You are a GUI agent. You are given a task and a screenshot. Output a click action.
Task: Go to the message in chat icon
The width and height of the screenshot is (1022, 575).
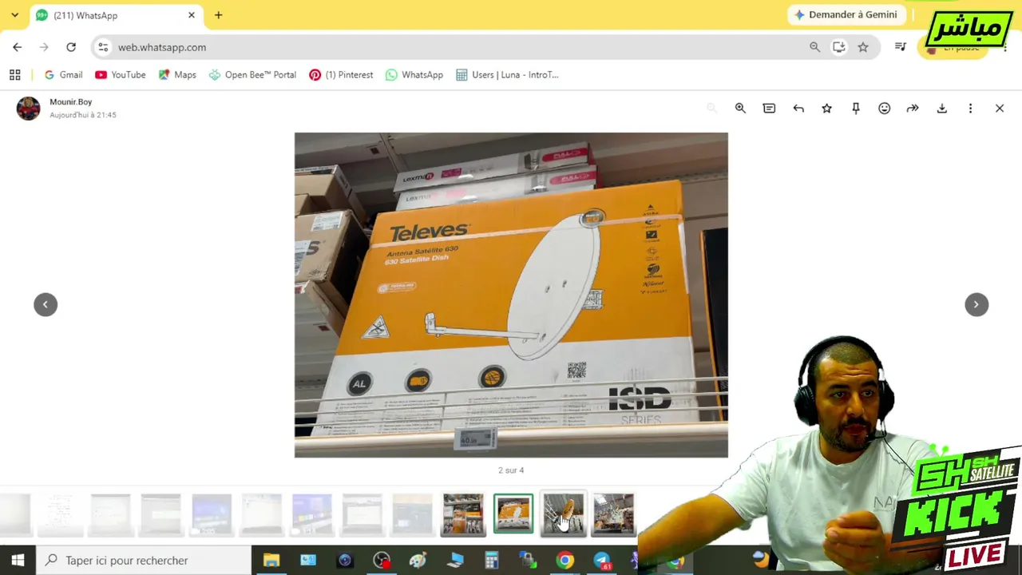click(x=769, y=109)
